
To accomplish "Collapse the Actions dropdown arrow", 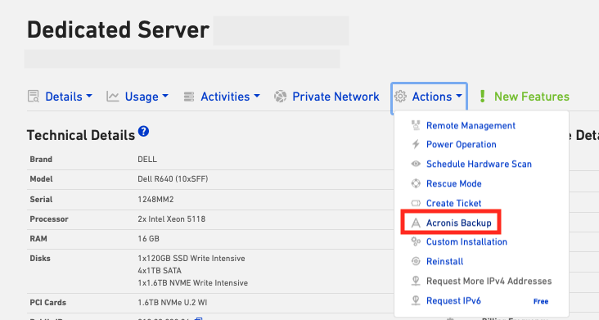I will [x=459, y=97].
